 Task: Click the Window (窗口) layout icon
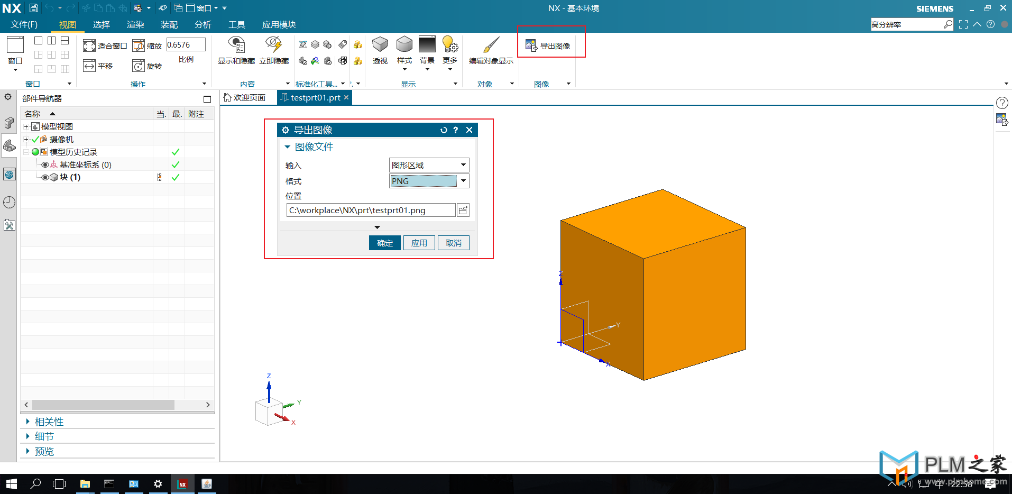click(15, 44)
